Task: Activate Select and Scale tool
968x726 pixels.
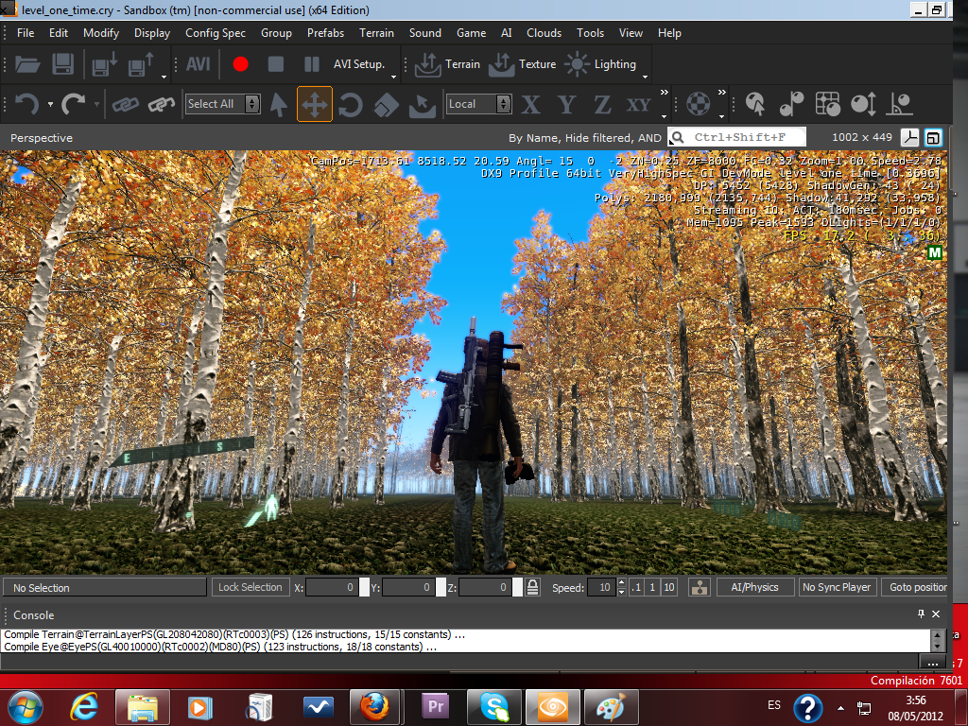Action: [387, 104]
